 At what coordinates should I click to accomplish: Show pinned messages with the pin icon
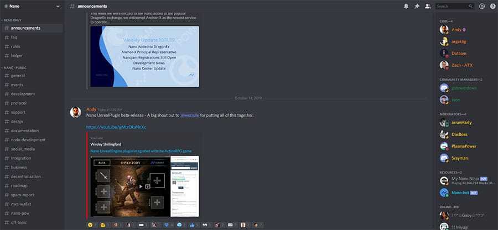click(417, 6)
